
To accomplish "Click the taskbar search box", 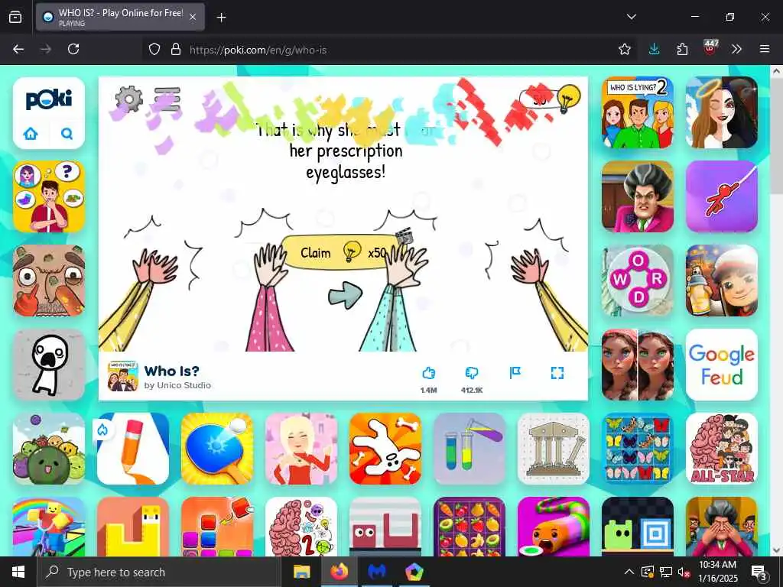I will [158, 572].
